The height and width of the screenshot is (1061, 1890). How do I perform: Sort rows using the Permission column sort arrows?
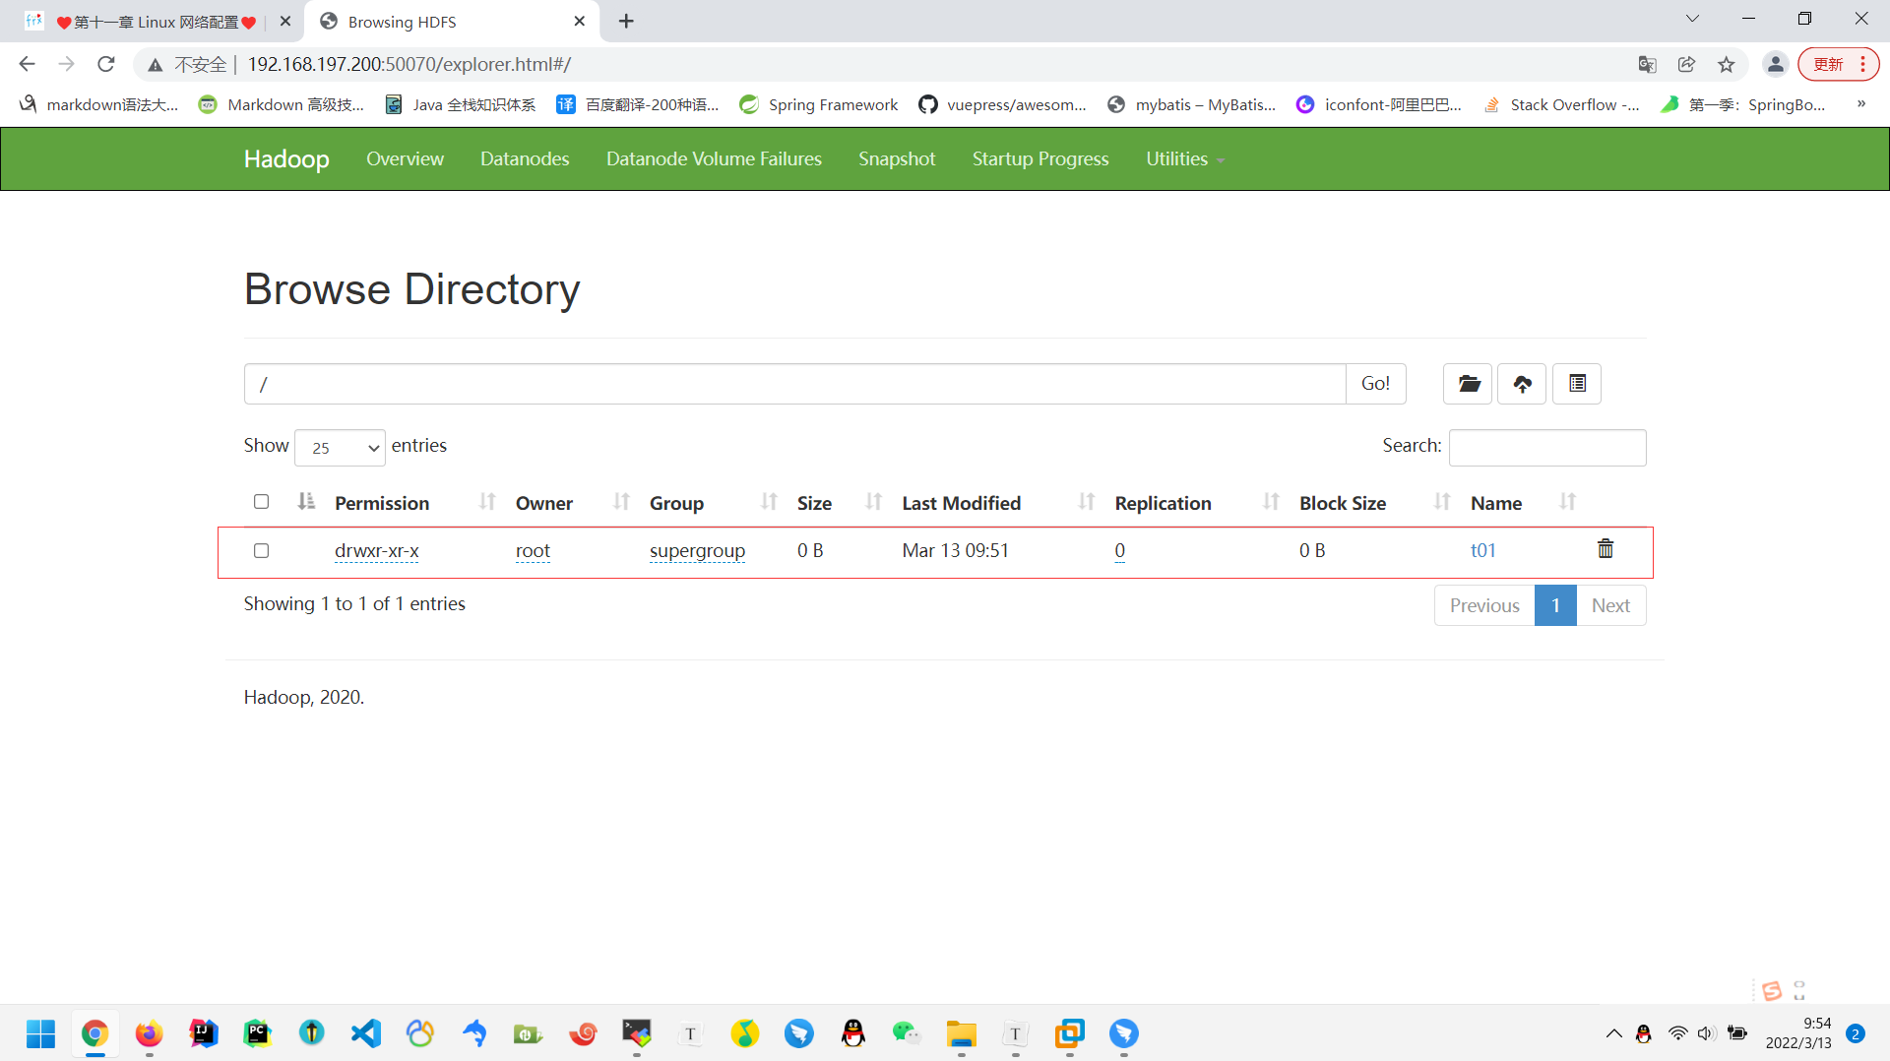pyautogui.click(x=487, y=502)
